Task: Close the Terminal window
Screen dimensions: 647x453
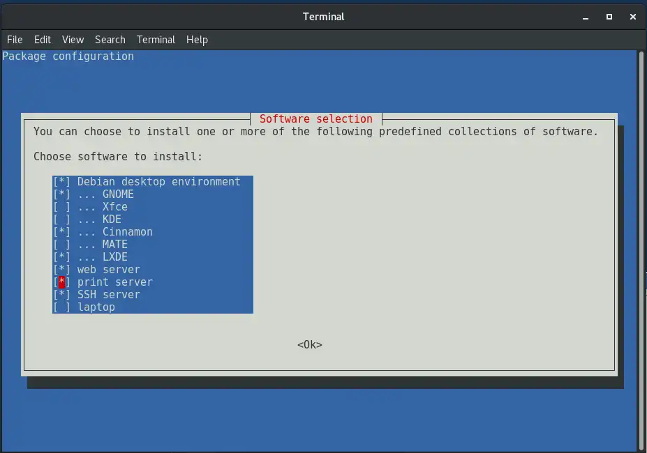Action: click(x=633, y=17)
